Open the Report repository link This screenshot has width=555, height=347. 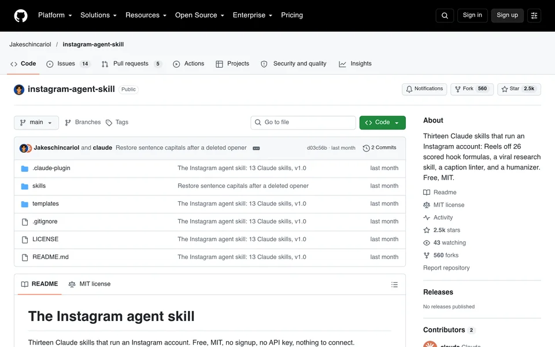point(446,268)
